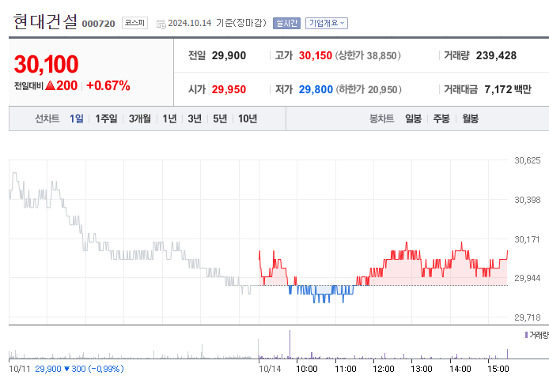
Task: Click the 봉차트 label
Action: click(x=381, y=118)
